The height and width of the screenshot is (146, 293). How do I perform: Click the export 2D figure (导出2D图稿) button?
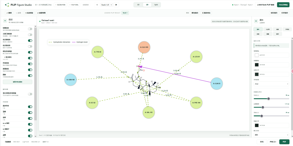[x=283, y=5]
